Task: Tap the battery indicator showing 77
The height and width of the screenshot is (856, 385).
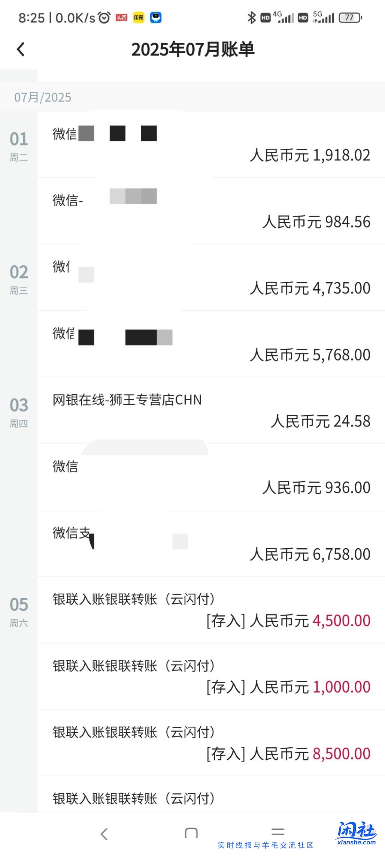Action: pyautogui.click(x=350, y=18)
